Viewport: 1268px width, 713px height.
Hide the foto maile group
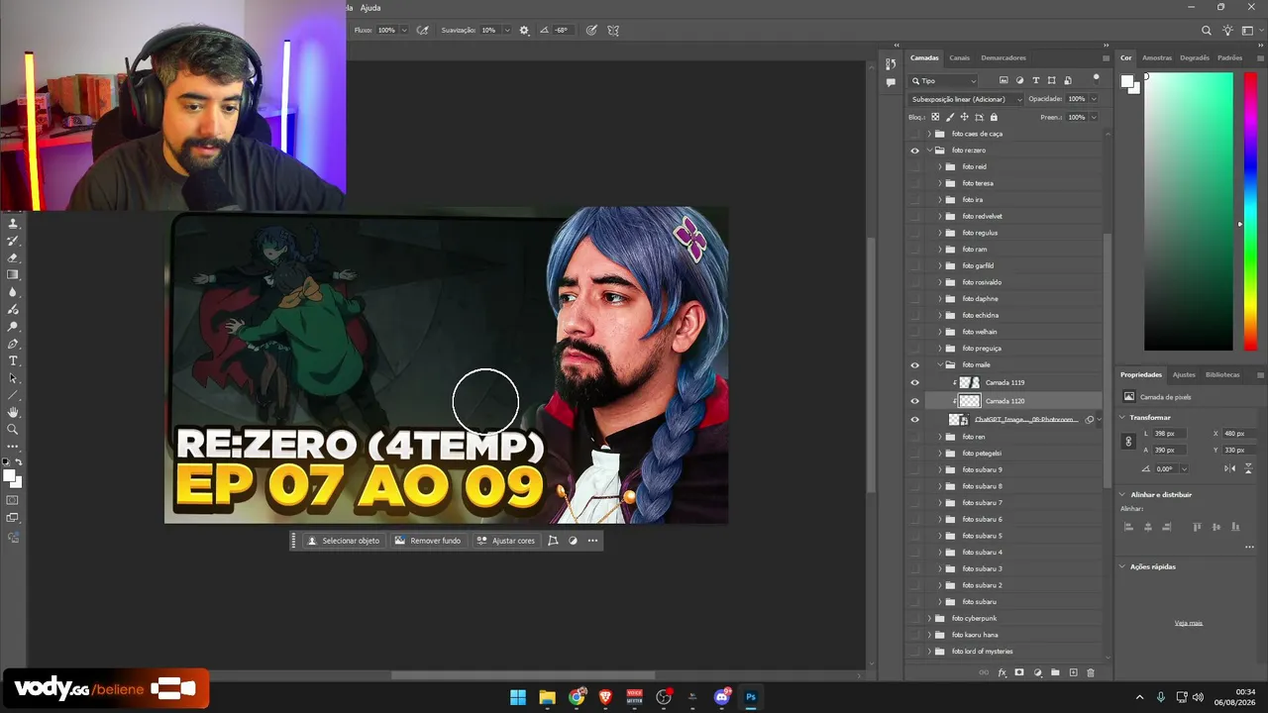click(x=914, y=364)
